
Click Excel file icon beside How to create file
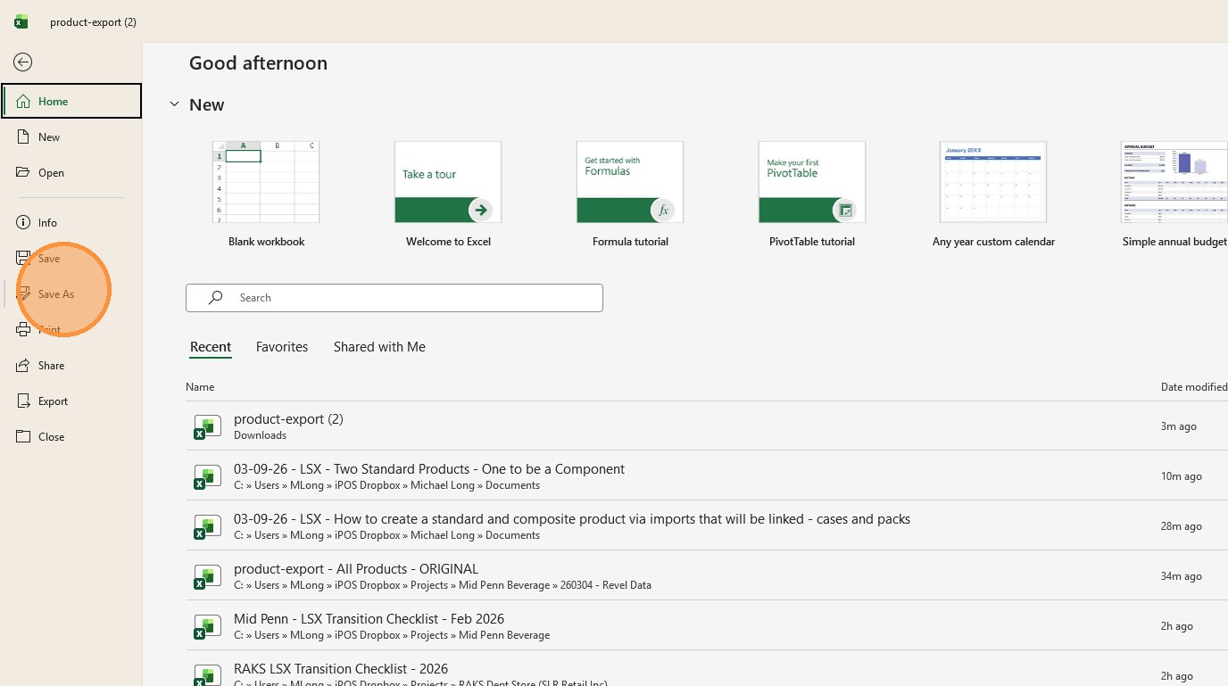point(207,526)
